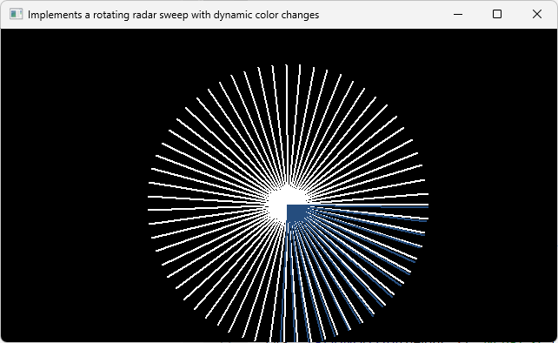Click the blue square at the radar center
This screenshot has width=558, height=343.
tap(297, 213)
